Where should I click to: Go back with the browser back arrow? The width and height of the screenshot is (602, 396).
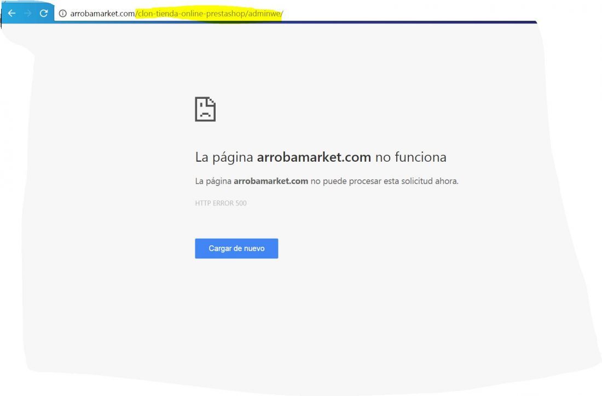tap(11, 13)
